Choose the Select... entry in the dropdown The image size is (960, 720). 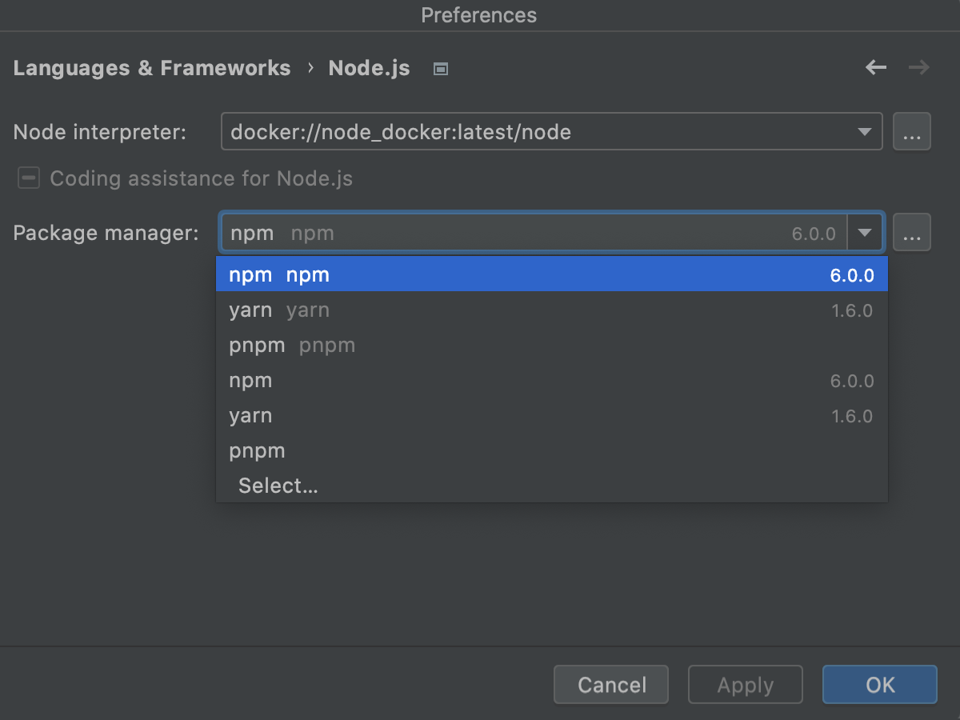tap(278, 486)
